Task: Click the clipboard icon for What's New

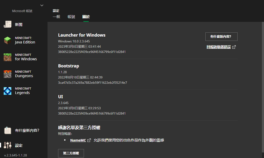Action: pyautogui.click(x=8, y=130)
